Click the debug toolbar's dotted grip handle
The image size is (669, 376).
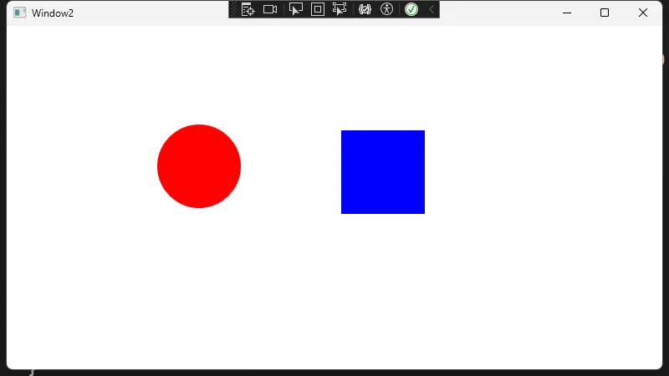[233, 9]
